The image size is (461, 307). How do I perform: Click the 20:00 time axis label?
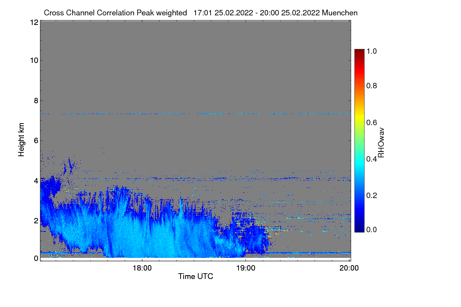[x=349, y=269]
